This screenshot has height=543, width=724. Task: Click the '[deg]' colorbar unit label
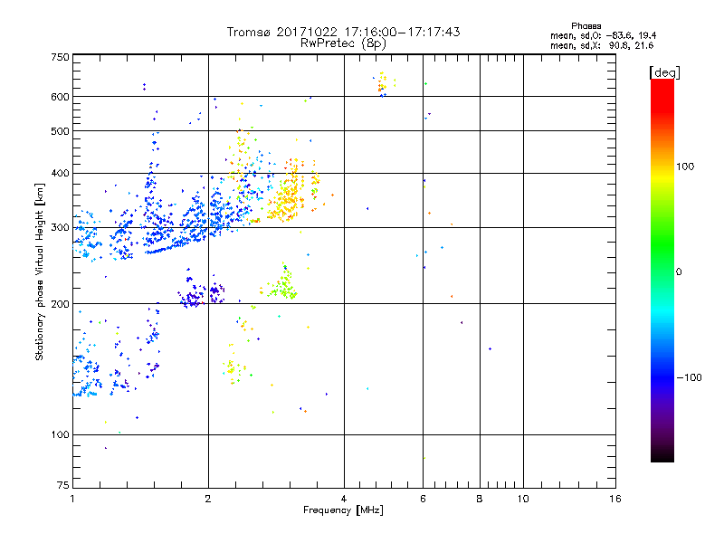[x=664, y=72]
